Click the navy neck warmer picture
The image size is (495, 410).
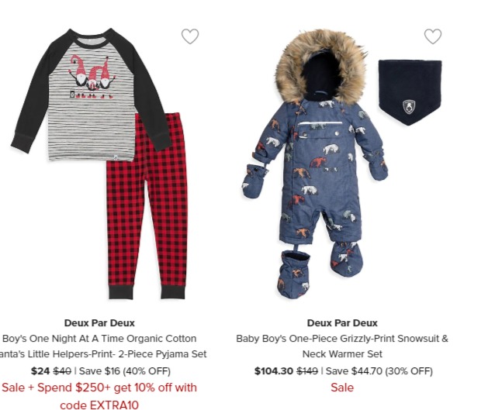click(410, 92)
